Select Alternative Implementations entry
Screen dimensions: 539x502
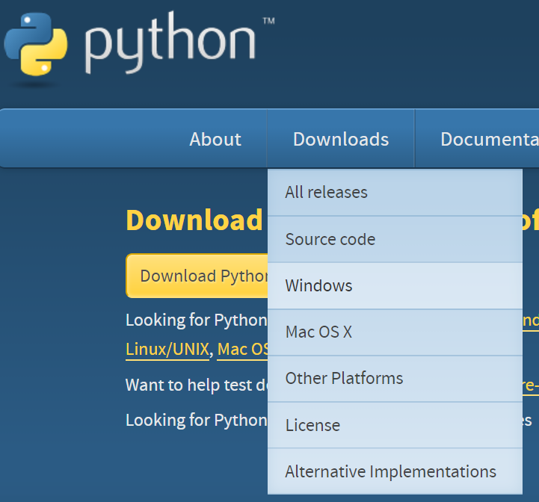(x=395, y=471)
